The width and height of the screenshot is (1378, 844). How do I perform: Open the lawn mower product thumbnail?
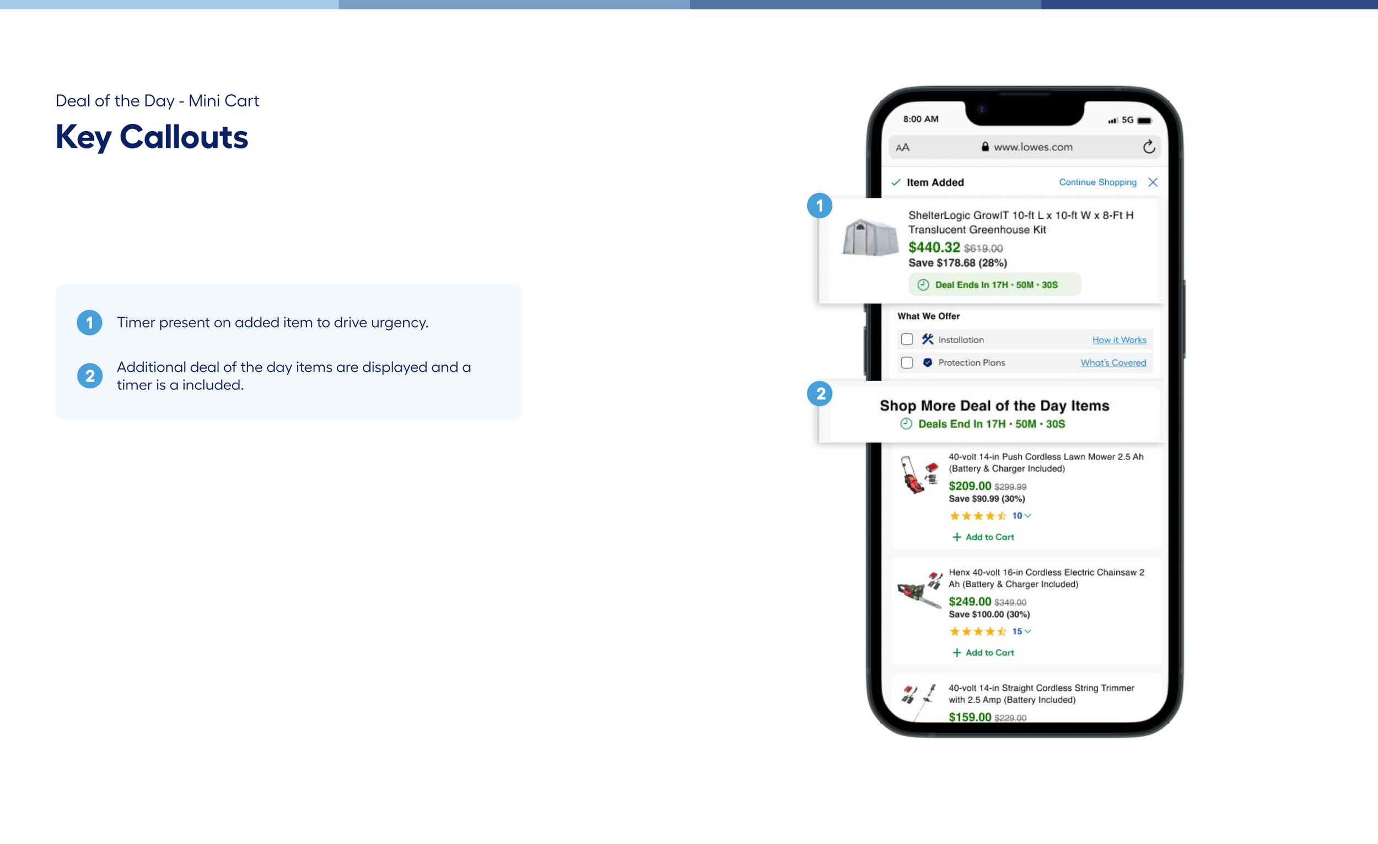click(x=920, y=474)
